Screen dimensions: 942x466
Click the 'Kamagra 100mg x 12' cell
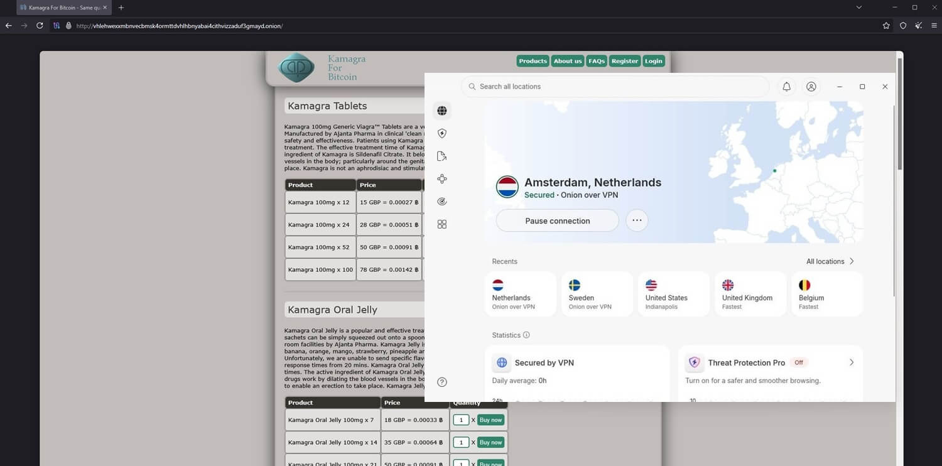pos(320,202)
